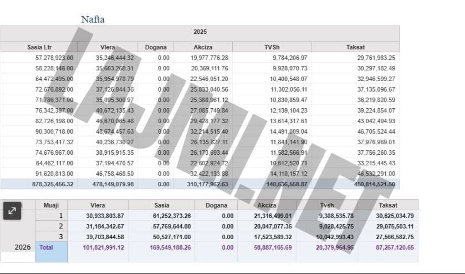
Task: Click the TVSh header in 2025 table
Action: coord(272,47)
